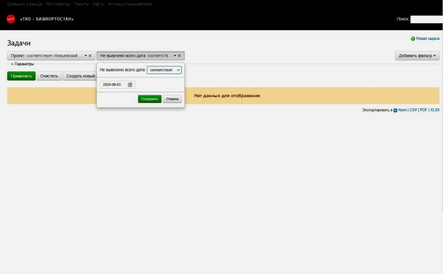Click the Применить button
The image size is (443, 274).
click(x=22, y=76)
